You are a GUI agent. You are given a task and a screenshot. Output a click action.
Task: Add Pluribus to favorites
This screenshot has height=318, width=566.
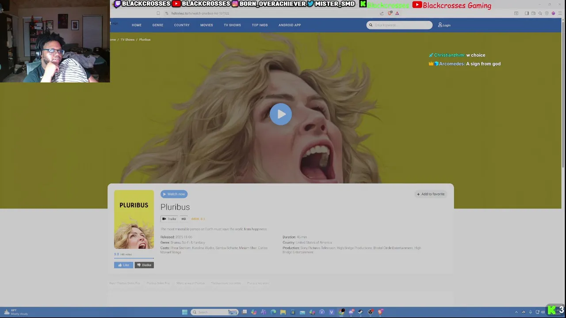(431, 194)
